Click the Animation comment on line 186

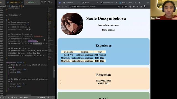(14, 15)
